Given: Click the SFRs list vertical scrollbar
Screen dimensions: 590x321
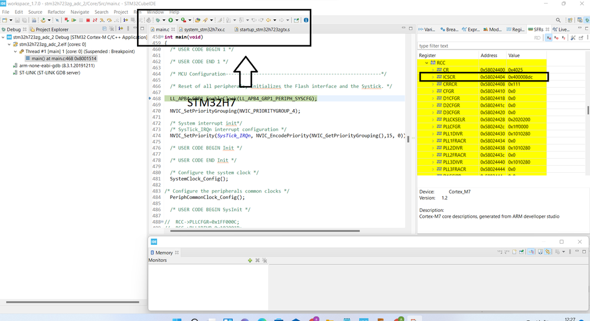Looking at the screenshot, I should [588, 110].
